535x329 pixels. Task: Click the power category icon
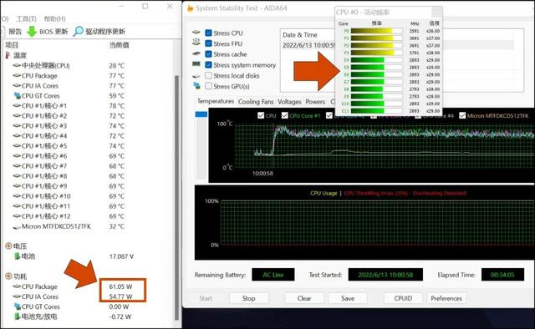click(x=8, y=276)
